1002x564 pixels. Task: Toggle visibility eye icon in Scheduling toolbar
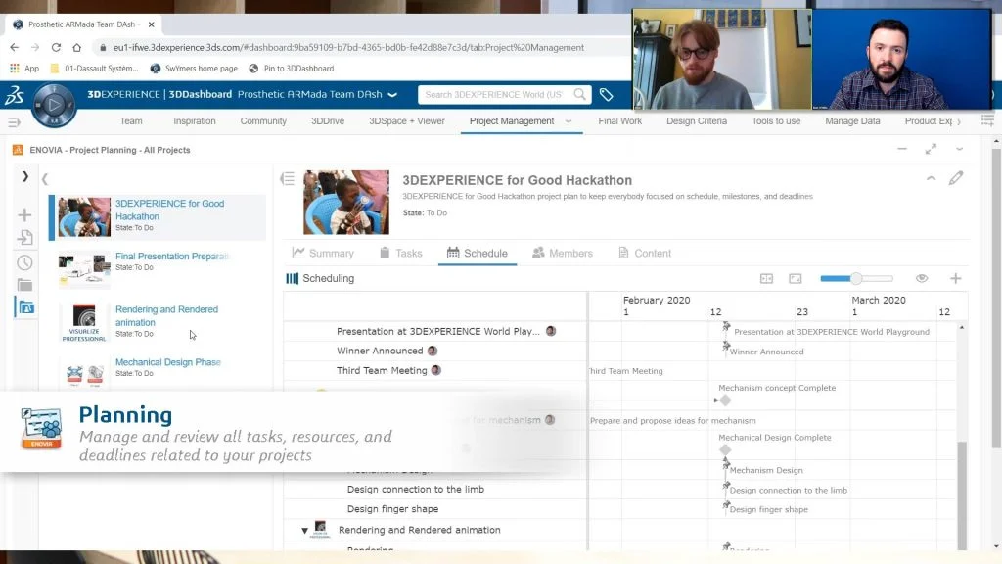point(922,279)
